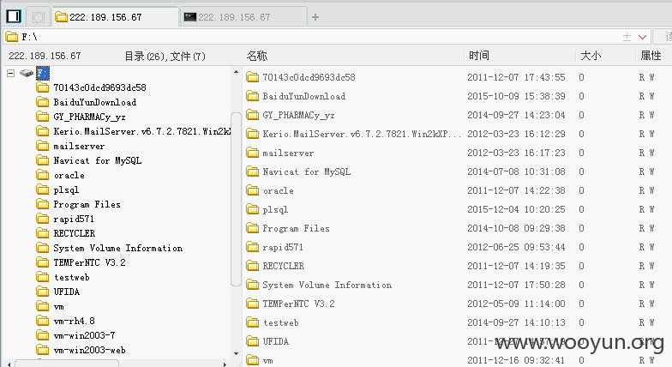Click folder icon of rapid571 in list
This screenshot has width=672, height=367.
tap(252, 247)
